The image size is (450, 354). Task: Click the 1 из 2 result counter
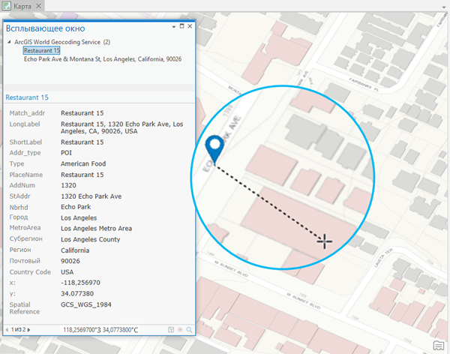click(18, 329)
